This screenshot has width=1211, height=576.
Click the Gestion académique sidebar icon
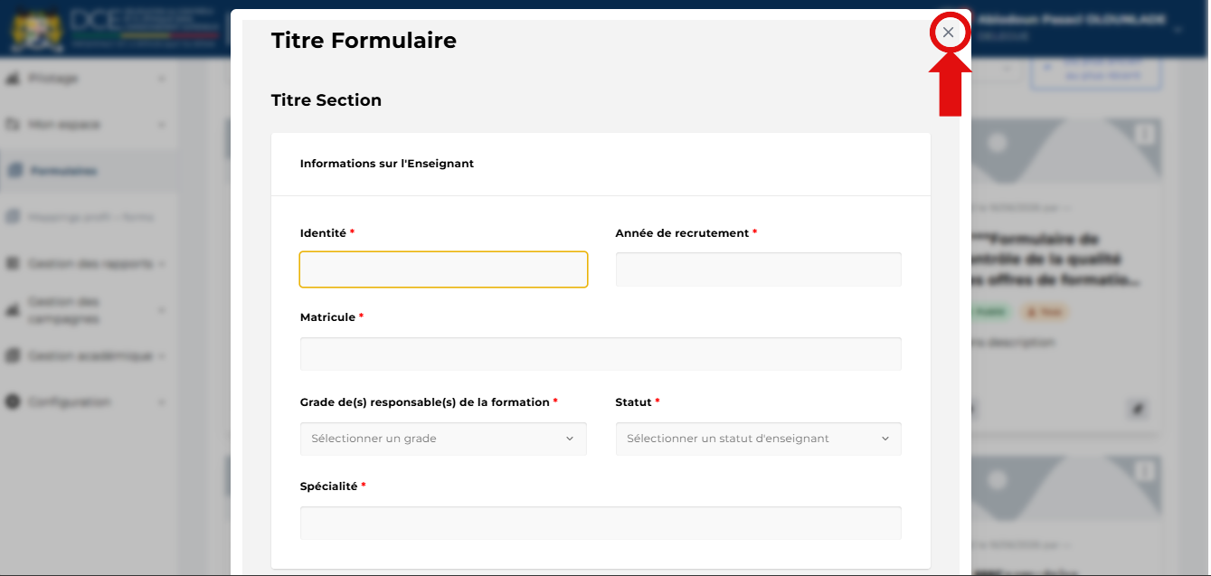pyautogui.click(x=14, y=356)
